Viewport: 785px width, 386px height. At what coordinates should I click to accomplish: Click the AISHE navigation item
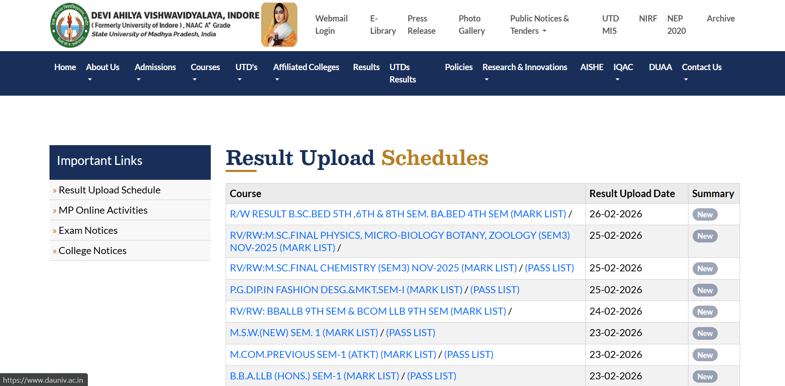coord(592,67)
